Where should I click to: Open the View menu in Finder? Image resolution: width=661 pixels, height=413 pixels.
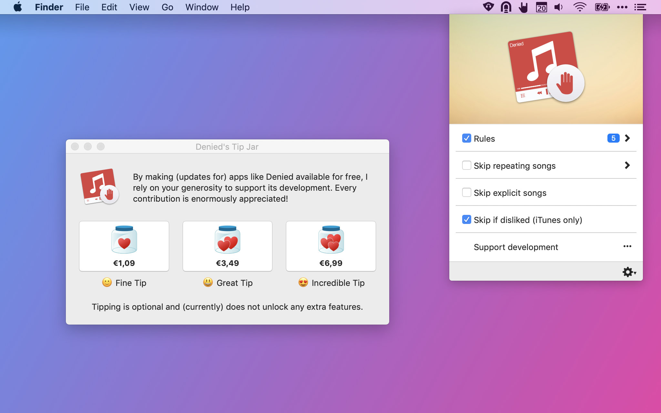tap(138, 7)
